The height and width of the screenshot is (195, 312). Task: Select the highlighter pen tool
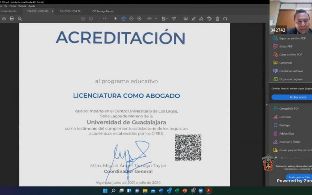click(193, 19)
